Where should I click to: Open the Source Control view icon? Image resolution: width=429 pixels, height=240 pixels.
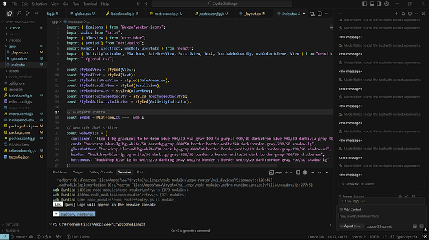[x=27, y=14]
